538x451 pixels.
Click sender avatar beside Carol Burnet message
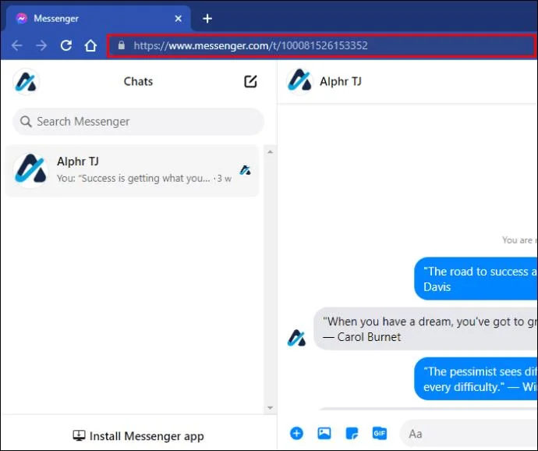point(296,338)
